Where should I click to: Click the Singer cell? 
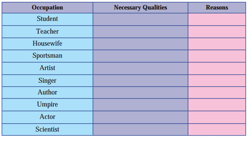point(47,81)
